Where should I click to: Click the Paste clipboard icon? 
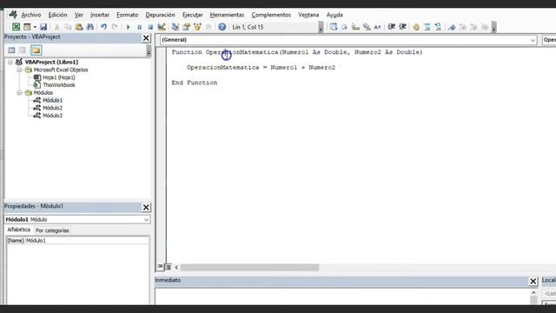tap(79, 27)
